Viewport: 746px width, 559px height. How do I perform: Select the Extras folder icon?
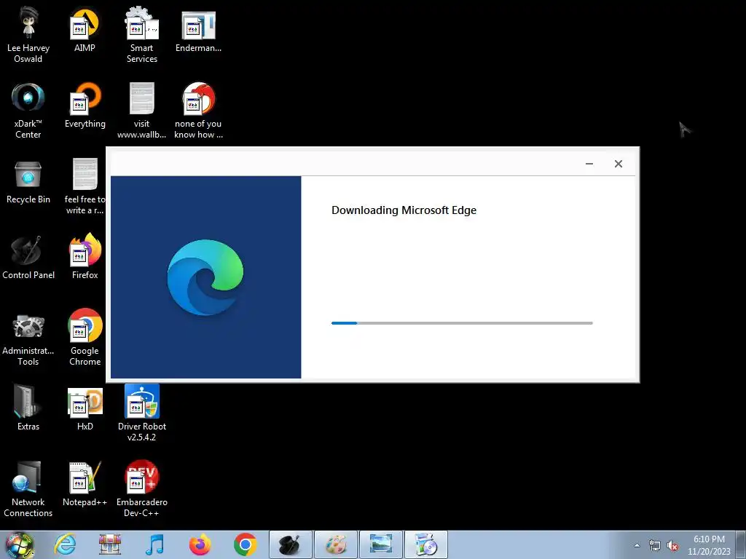coord(28,408)
